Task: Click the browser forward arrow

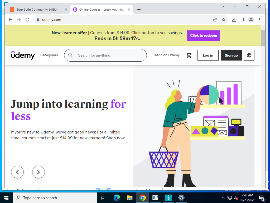Action: click(19, 20)
